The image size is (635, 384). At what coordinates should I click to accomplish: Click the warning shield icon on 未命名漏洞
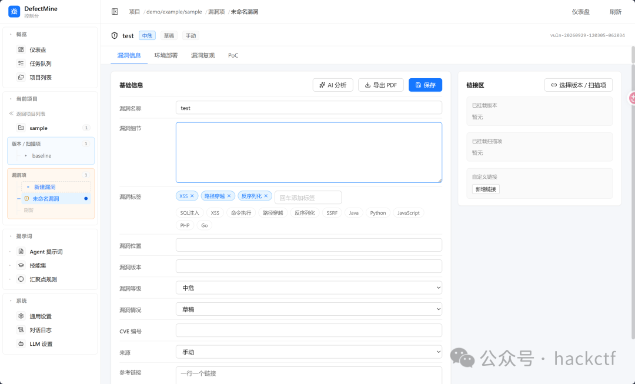click(26, 199)
